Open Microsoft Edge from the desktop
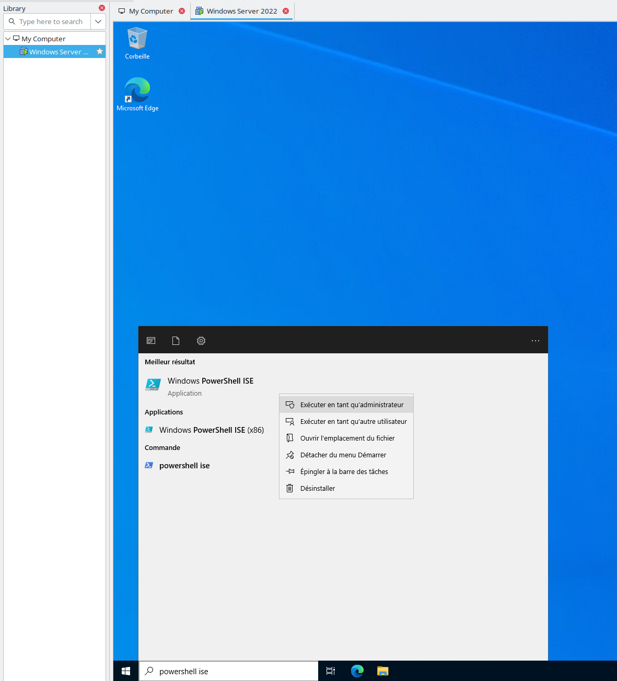The width and height of the screenshot is (617, 681). (x=137, y=90)
